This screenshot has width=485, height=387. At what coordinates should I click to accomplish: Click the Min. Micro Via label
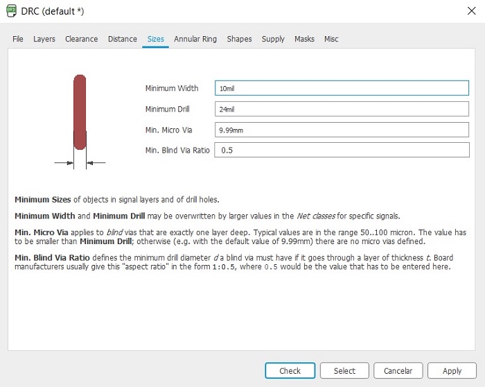(168, 130)
